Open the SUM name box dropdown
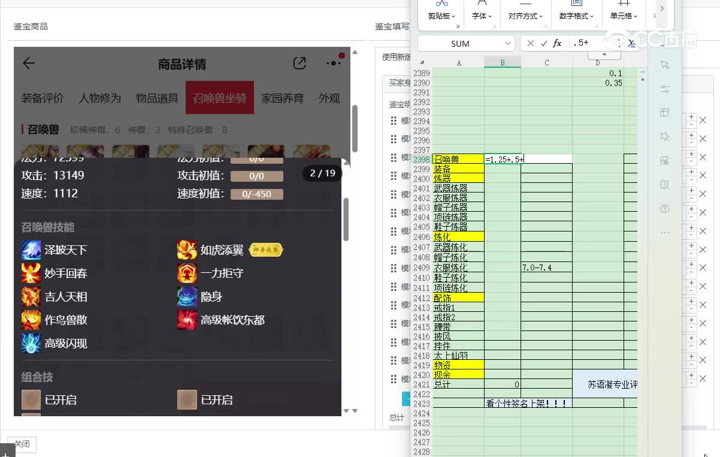Screen dimensions: 720x457 pos(508,43)
